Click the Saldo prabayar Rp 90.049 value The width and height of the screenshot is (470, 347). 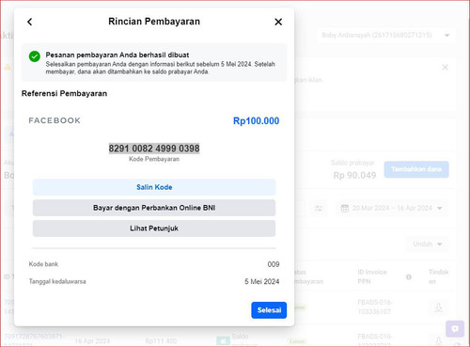tap(354, 175)
